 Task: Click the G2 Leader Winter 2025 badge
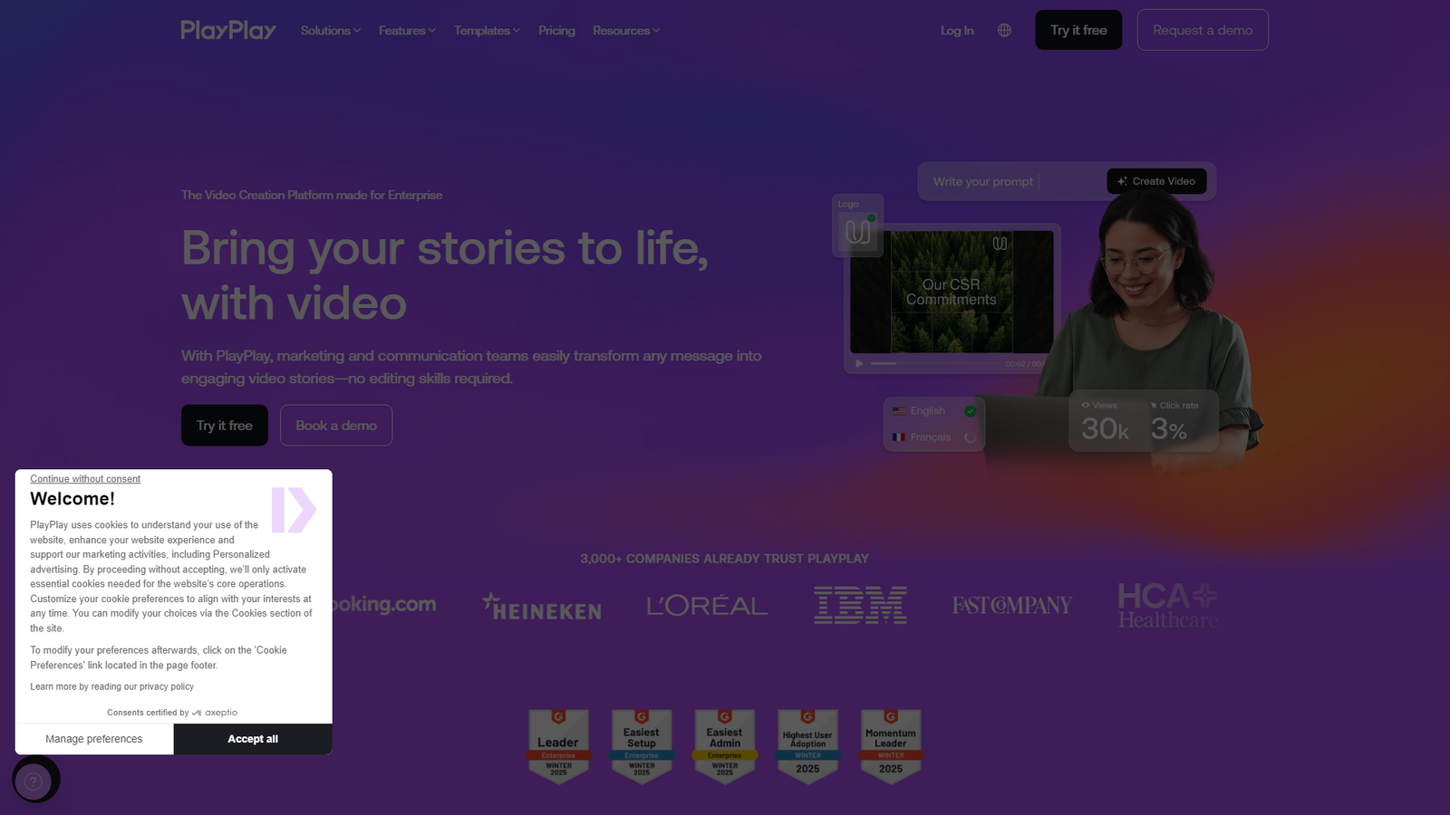558,746
